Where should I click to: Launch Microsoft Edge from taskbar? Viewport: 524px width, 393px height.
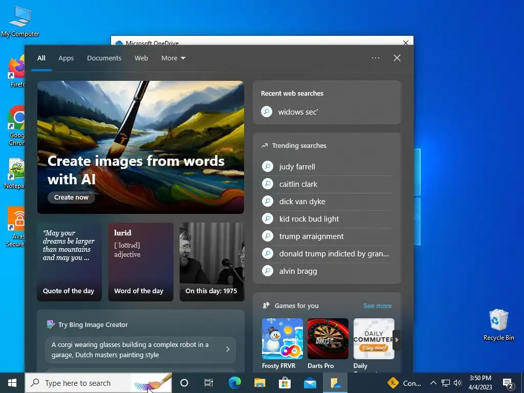[x=234, y=383]
